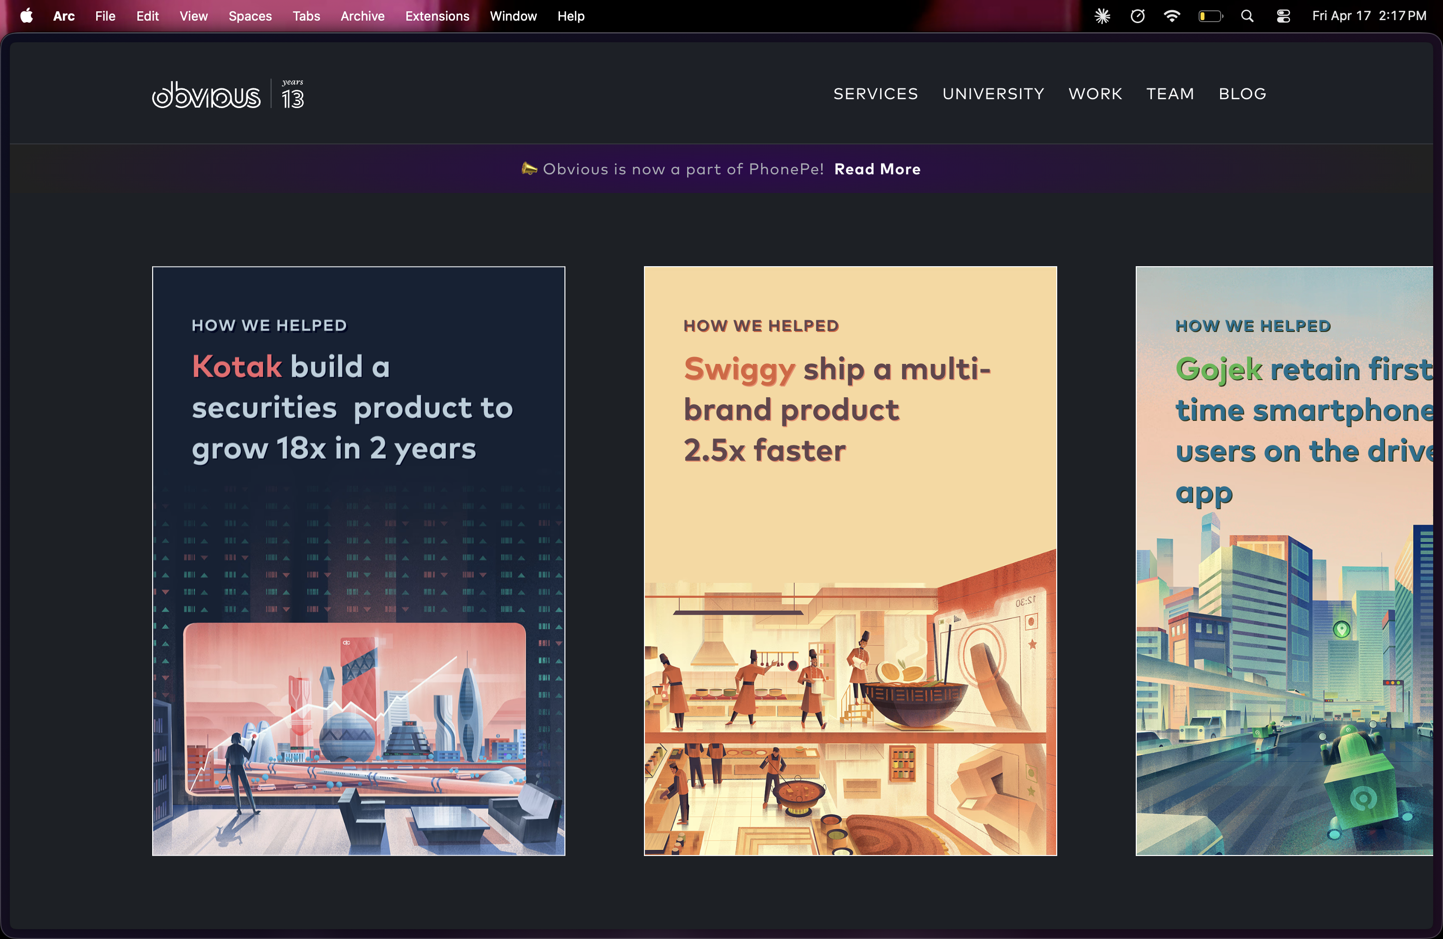The width and height of the screenshot is (1443, 939).
Task: Open the Blog link
Action: [x=1242, y=94]
